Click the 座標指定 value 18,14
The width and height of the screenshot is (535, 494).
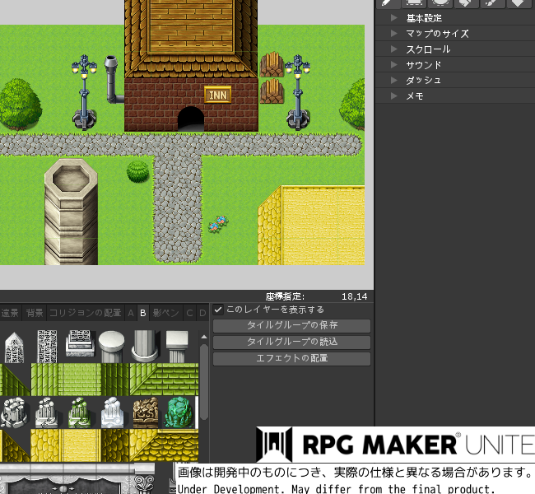[x=355, y=296]
